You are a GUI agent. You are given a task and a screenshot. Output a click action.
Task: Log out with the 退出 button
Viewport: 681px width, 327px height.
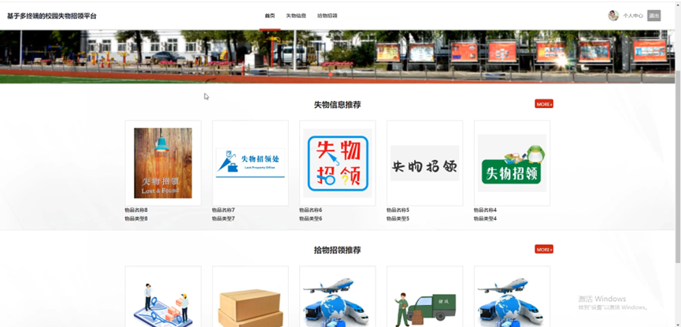pyautogui.click(x=653, y=16)
